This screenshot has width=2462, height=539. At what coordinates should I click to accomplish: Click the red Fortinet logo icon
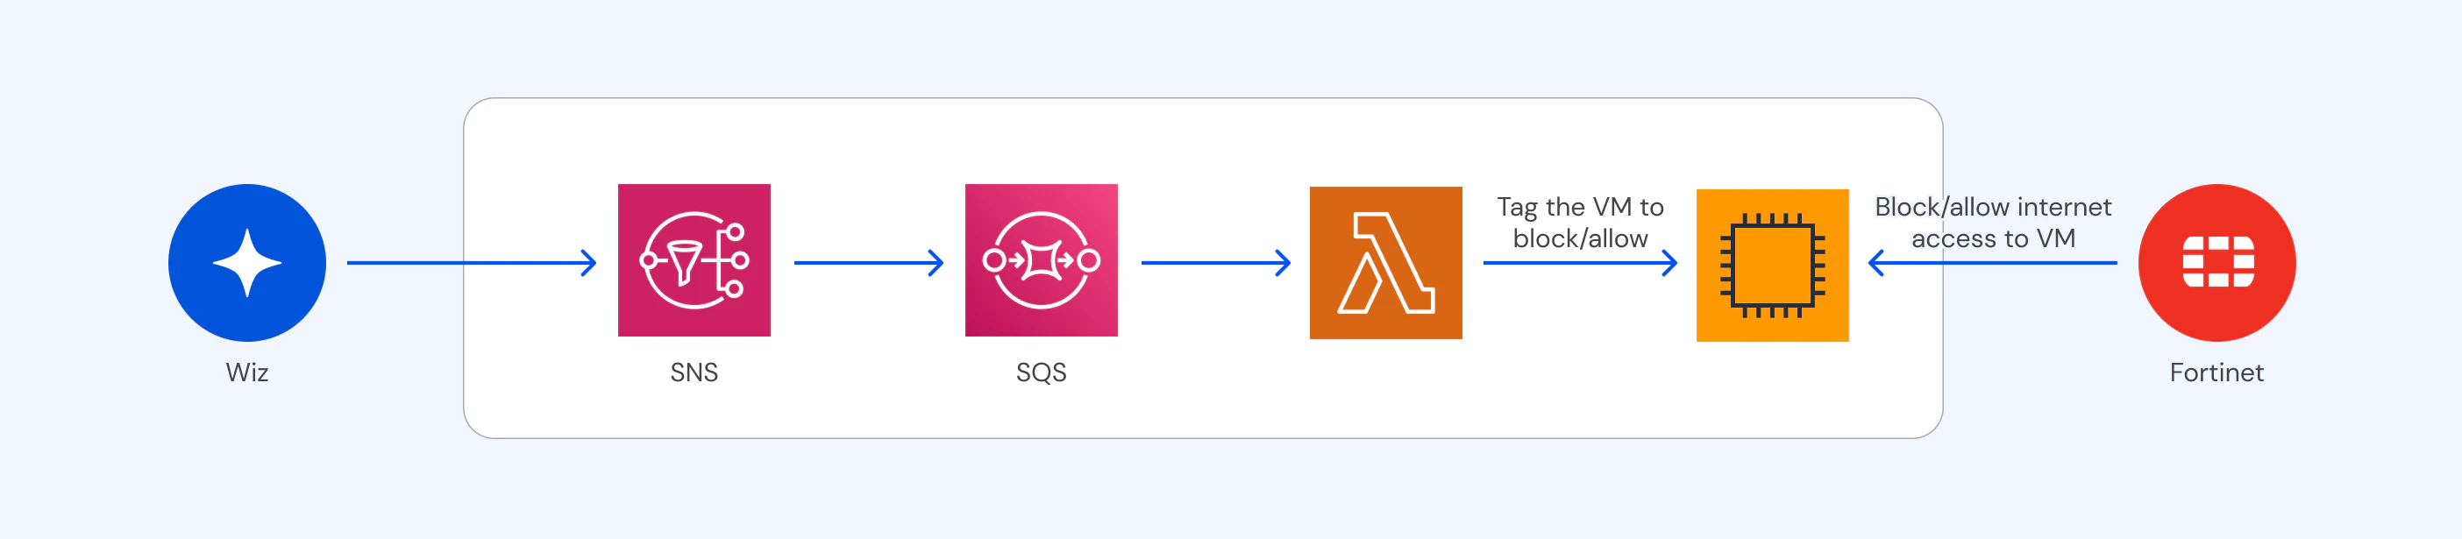2217,263
